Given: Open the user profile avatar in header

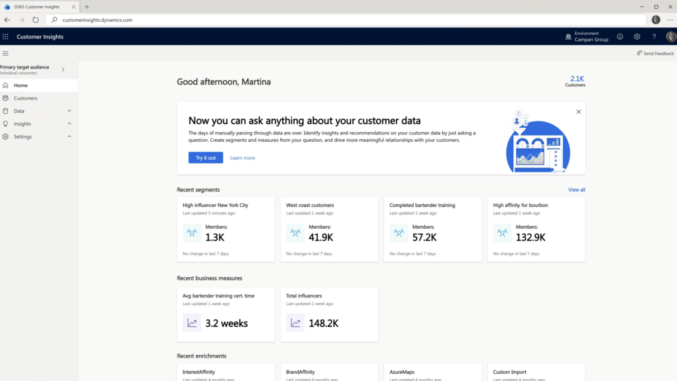Looking at the screenshot, I should pyautogui.click(x=671, y=36).
